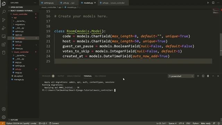This screenshot has width=222, height=125.
Task: Open asgi.py in the explorer
Action: pyautogui.click(x=18, y=62)
